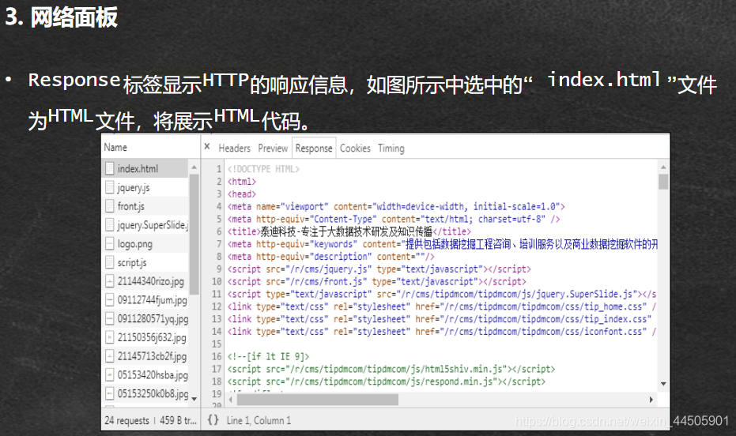Image resolution: width=736 pixels, height=436 pixels.
Task: Click the <!DOCTYPE HTML> code line
Action: click(x=263, y=169)
